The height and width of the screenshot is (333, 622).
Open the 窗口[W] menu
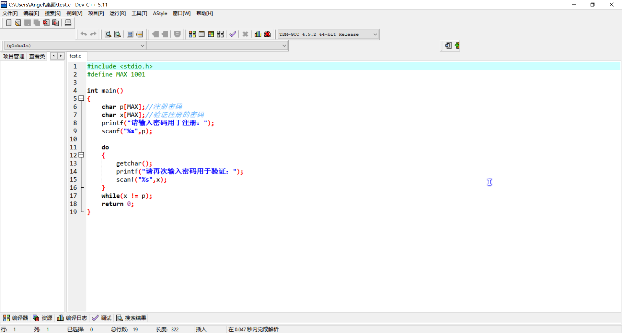(x=182, y=13)
